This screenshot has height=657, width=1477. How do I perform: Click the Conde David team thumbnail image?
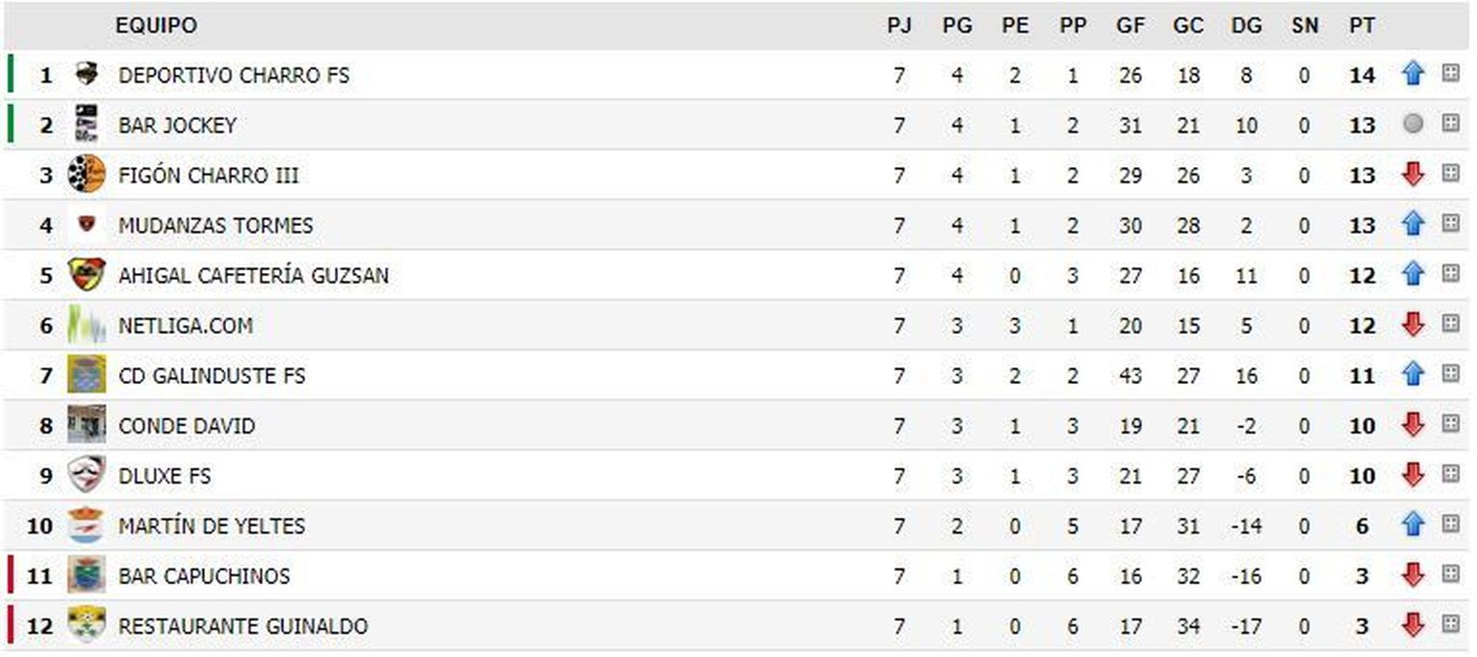click(86, 425)
